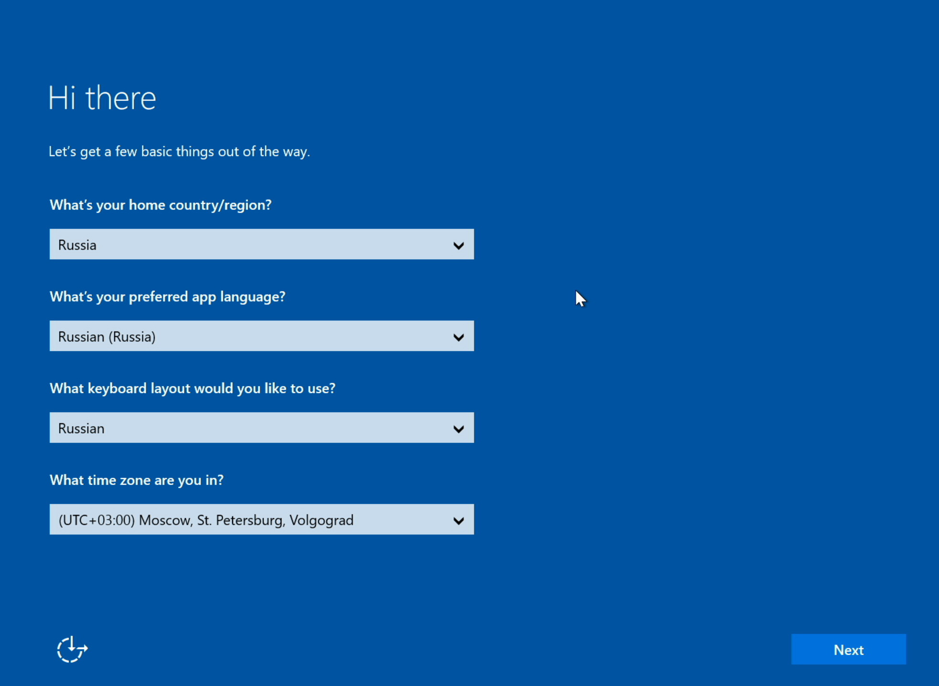Open the preferred app language combo box

[x=261, y=336]
